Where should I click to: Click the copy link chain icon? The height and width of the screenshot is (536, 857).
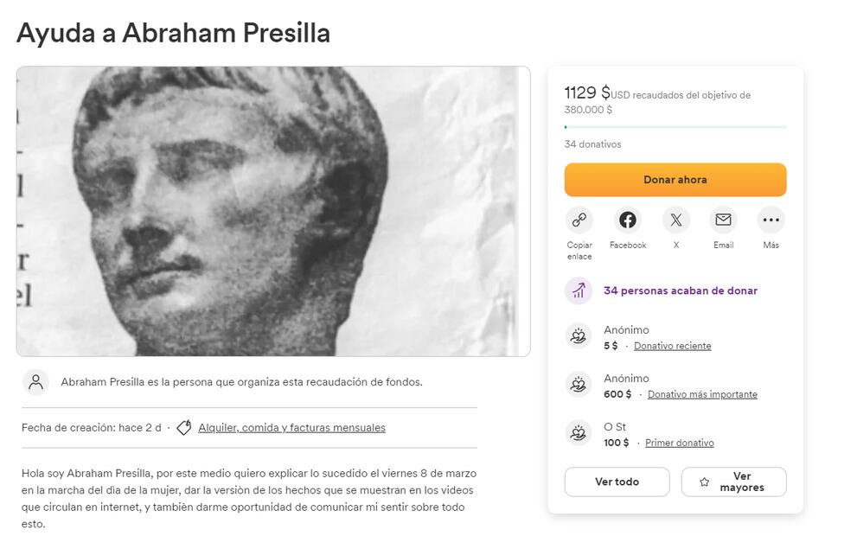pos(579,220)
